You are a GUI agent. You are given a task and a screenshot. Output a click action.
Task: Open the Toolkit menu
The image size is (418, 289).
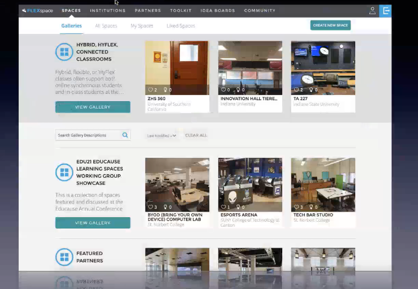point(181,11)
